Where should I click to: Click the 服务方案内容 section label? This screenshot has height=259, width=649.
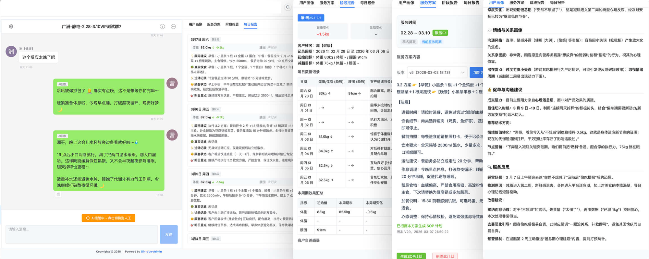pyautogui.click(x=408, y=57)
